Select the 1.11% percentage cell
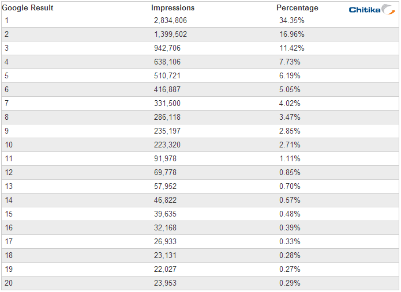Viewport: 401px width, 292px height. tap(290, 159)
